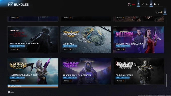Open Tracer Pack: Ballerina bundle card
The image size is (171, 96).
pyautogui.click(x=139, y=40)
